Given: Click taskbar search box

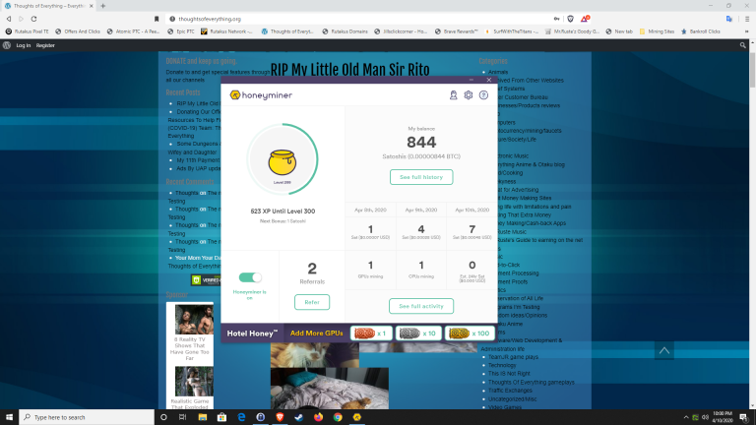Looking at the screenshot, I should (x=87, y=417).
